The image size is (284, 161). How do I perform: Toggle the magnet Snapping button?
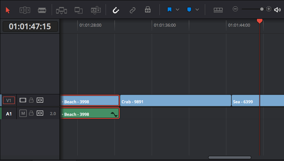coord(116,10)
